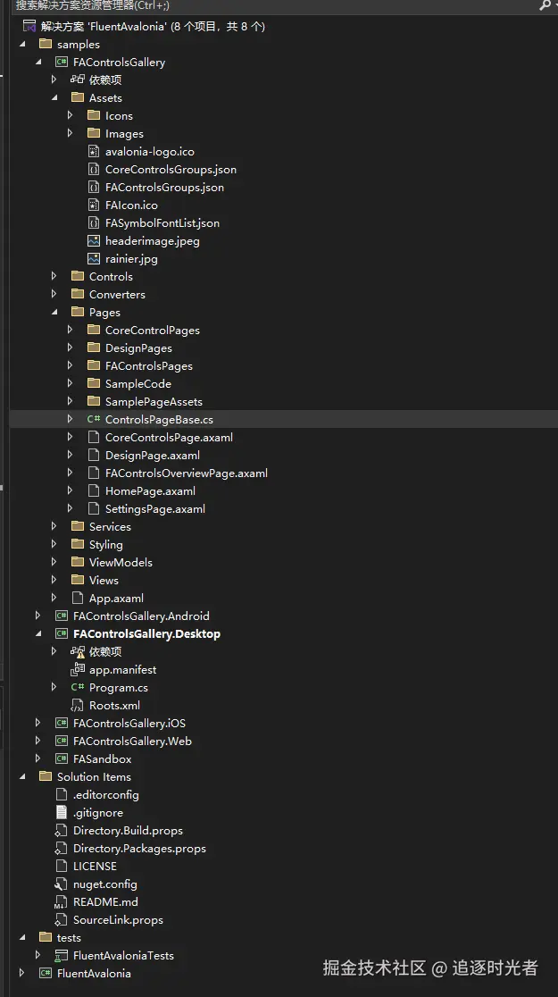Click the FluentAvalonia solution icon
The width and height of the screenshot is (558, 997).
29,27
